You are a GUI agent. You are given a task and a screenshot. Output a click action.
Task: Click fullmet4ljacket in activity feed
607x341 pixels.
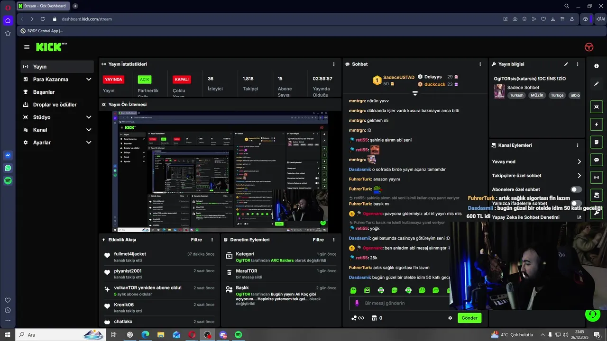tap(130, 254)
